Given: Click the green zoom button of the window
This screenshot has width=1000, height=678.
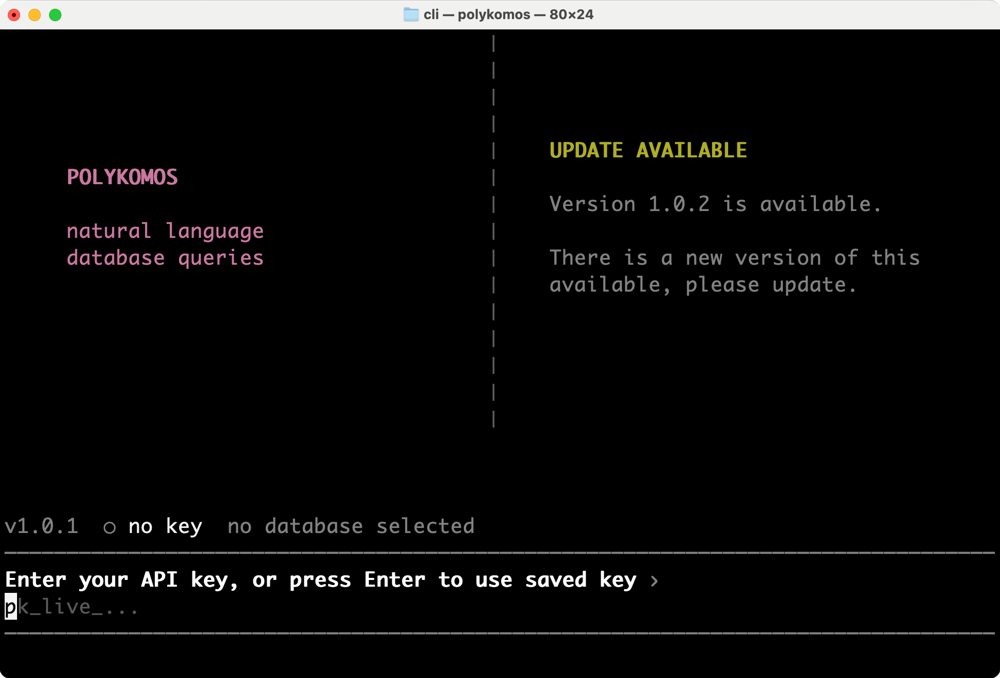Looking at the screenshot, I should (55, 15).
